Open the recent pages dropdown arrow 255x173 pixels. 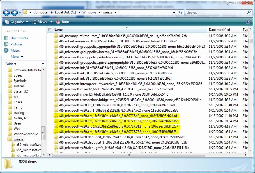coord(20,13)
